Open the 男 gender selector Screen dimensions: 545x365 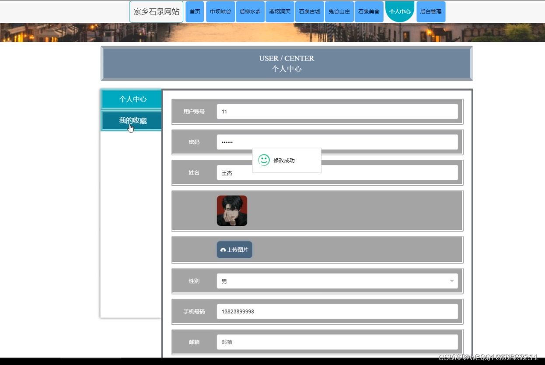tap(337, 281)
